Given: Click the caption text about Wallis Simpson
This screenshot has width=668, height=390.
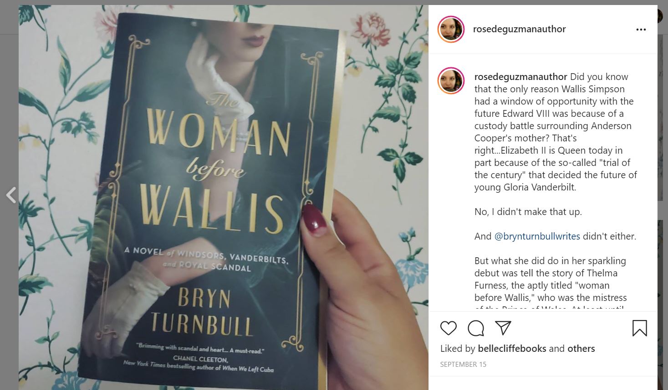Looking at the screenshot, I should pos(556,132).
